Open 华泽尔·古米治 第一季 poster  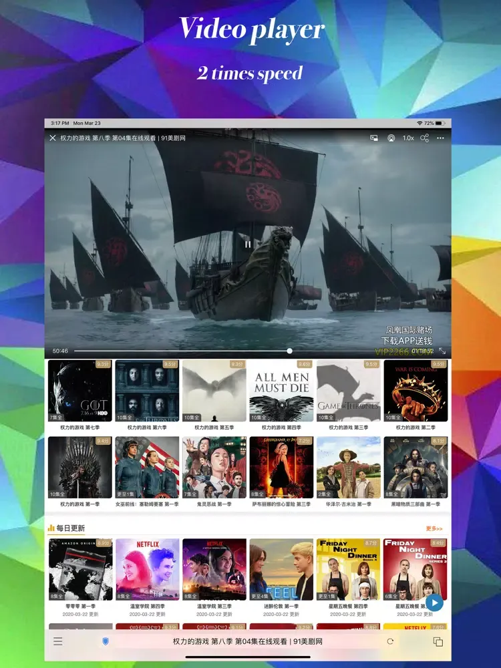[x=349, y=468]
